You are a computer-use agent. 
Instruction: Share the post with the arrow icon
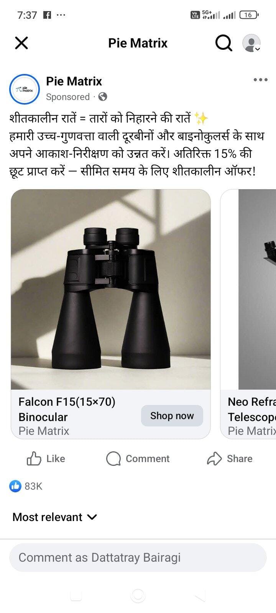click(x=214, y=459)
